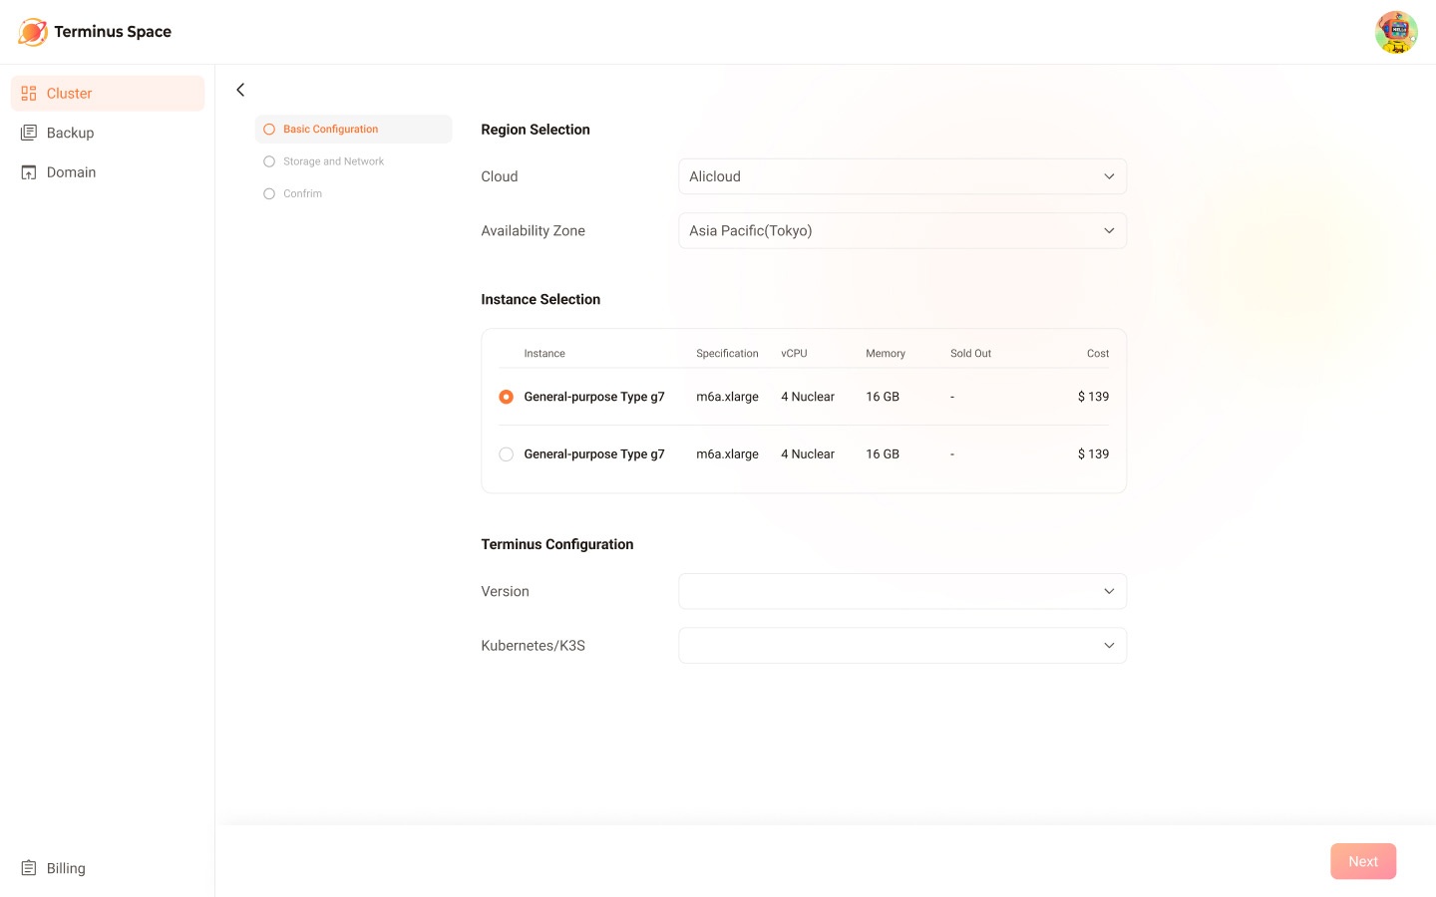The width and height of the screenshot is (1436, 897).
Task: Switch to Storage and Network step
Action: click(333, 161)
